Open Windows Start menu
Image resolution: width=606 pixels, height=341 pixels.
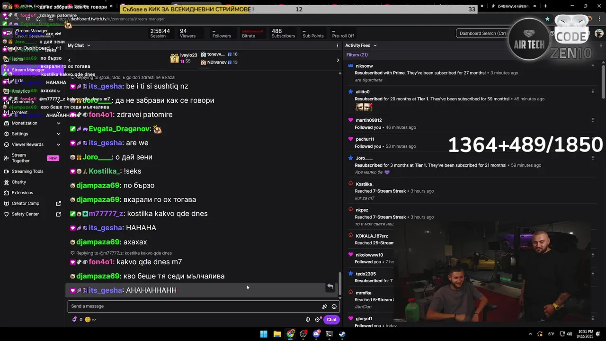[x=264, y=334]
